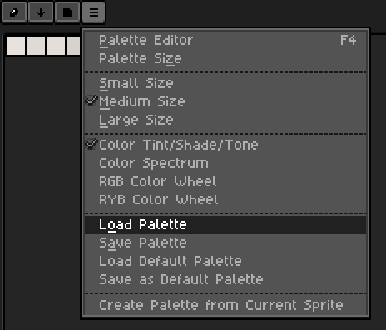
Task: Open the palette presets icon
Action: pos(67,12)
